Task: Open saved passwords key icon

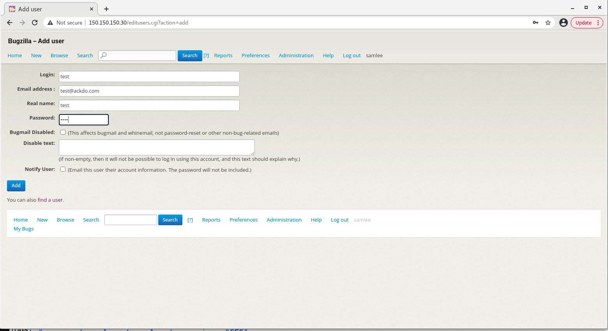Action: click(536, 23)
